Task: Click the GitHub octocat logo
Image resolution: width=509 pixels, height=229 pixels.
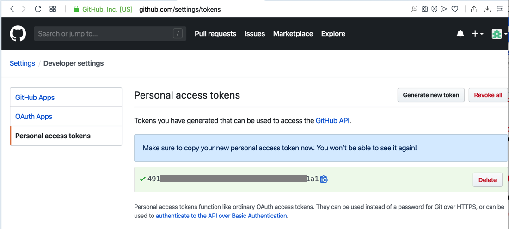Action: [18, 34]
